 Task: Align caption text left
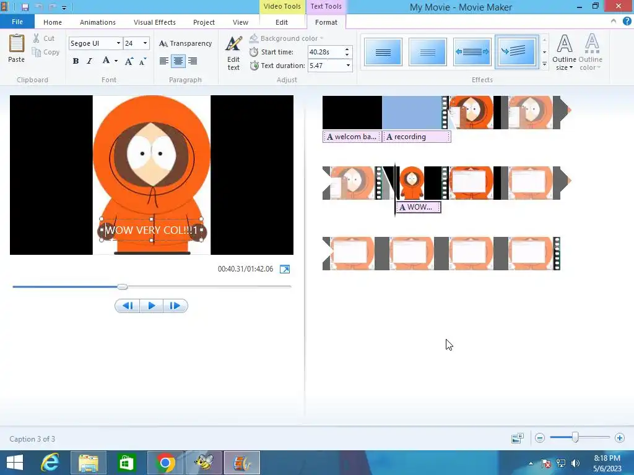pos(163,61)
